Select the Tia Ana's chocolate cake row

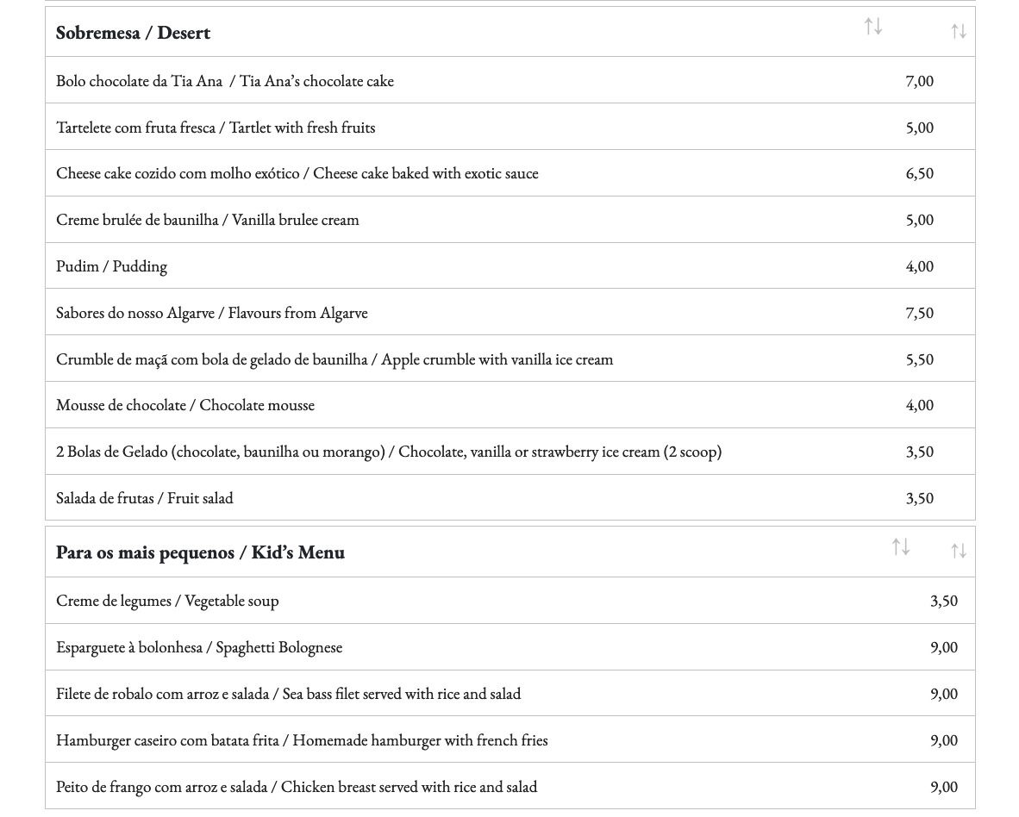[225, 81]
